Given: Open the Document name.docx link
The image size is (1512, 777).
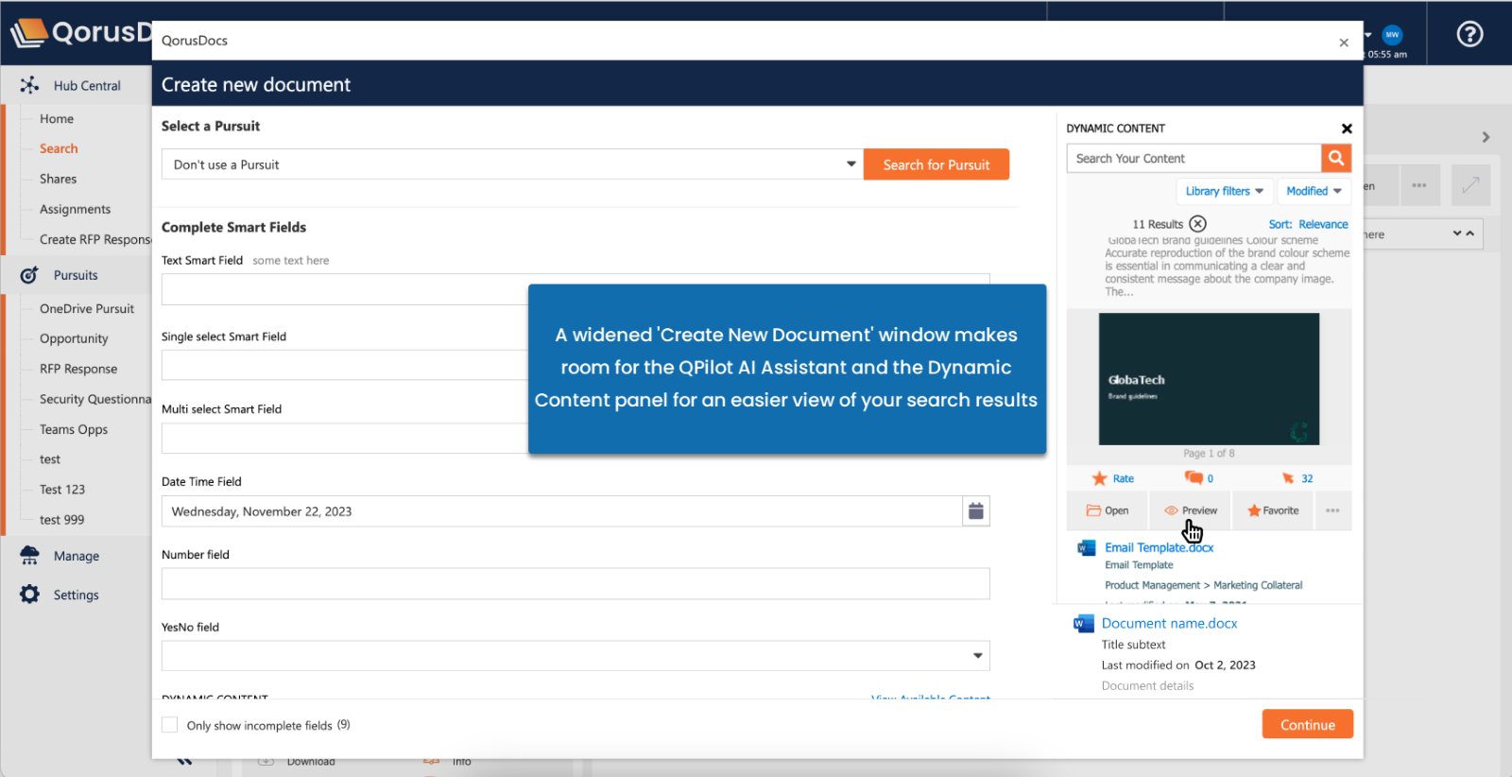Looking at the screenshot, I should click(x=1169, y=624).
